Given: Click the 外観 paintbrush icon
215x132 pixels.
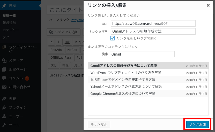Looking at the screenshot, I should click(x=4, y=98).
